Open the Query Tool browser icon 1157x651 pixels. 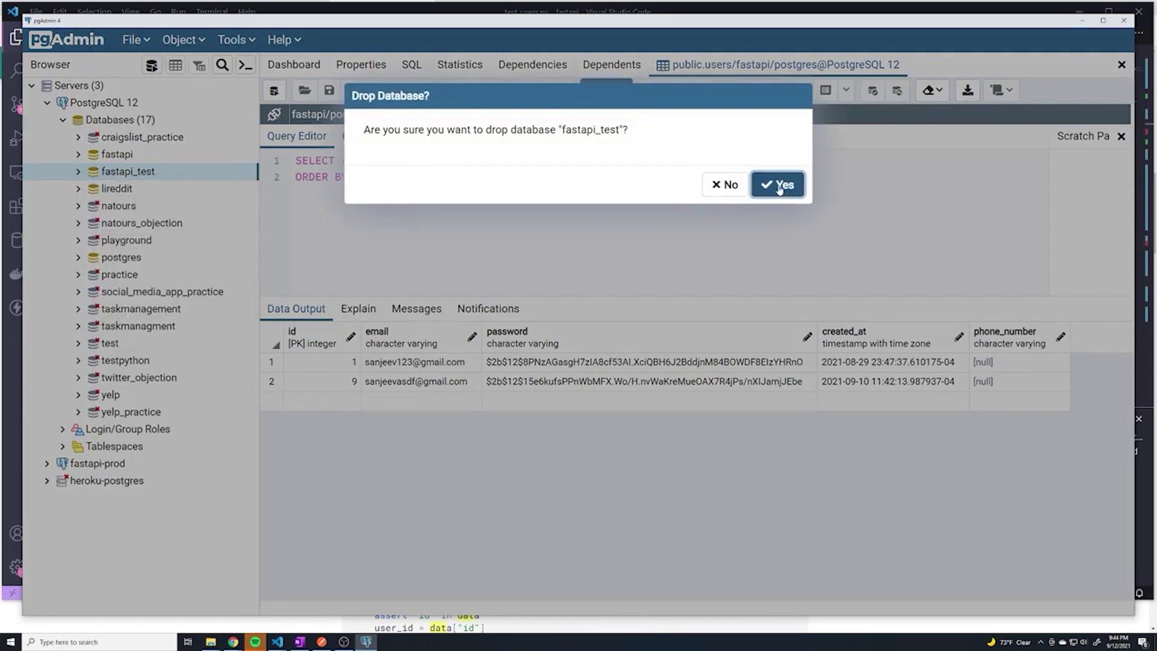pos(152,65)
